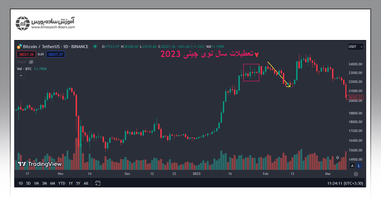Screen dimensions: 381x197
Task: Collapse the legend with the chevron arrow
Action: click(x=21, y=75)
